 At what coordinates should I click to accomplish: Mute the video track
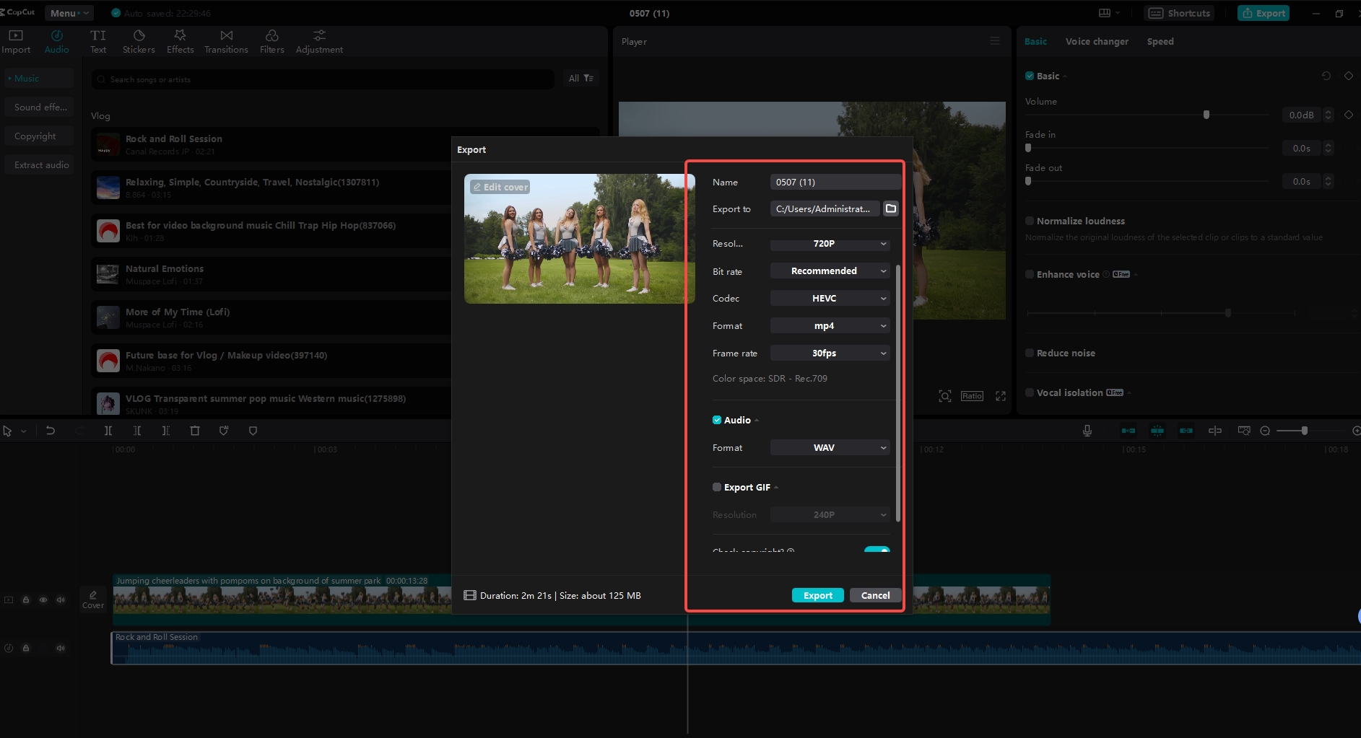tap(61, 599)
